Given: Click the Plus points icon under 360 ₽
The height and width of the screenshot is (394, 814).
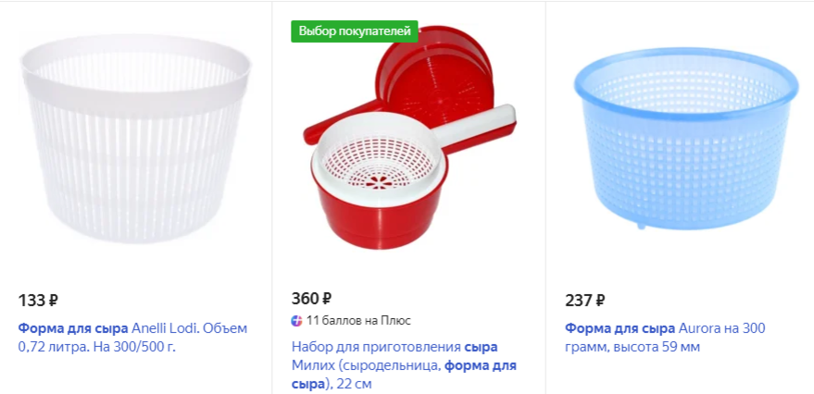Looking at the screenshot, I should (x=296, y=321).
